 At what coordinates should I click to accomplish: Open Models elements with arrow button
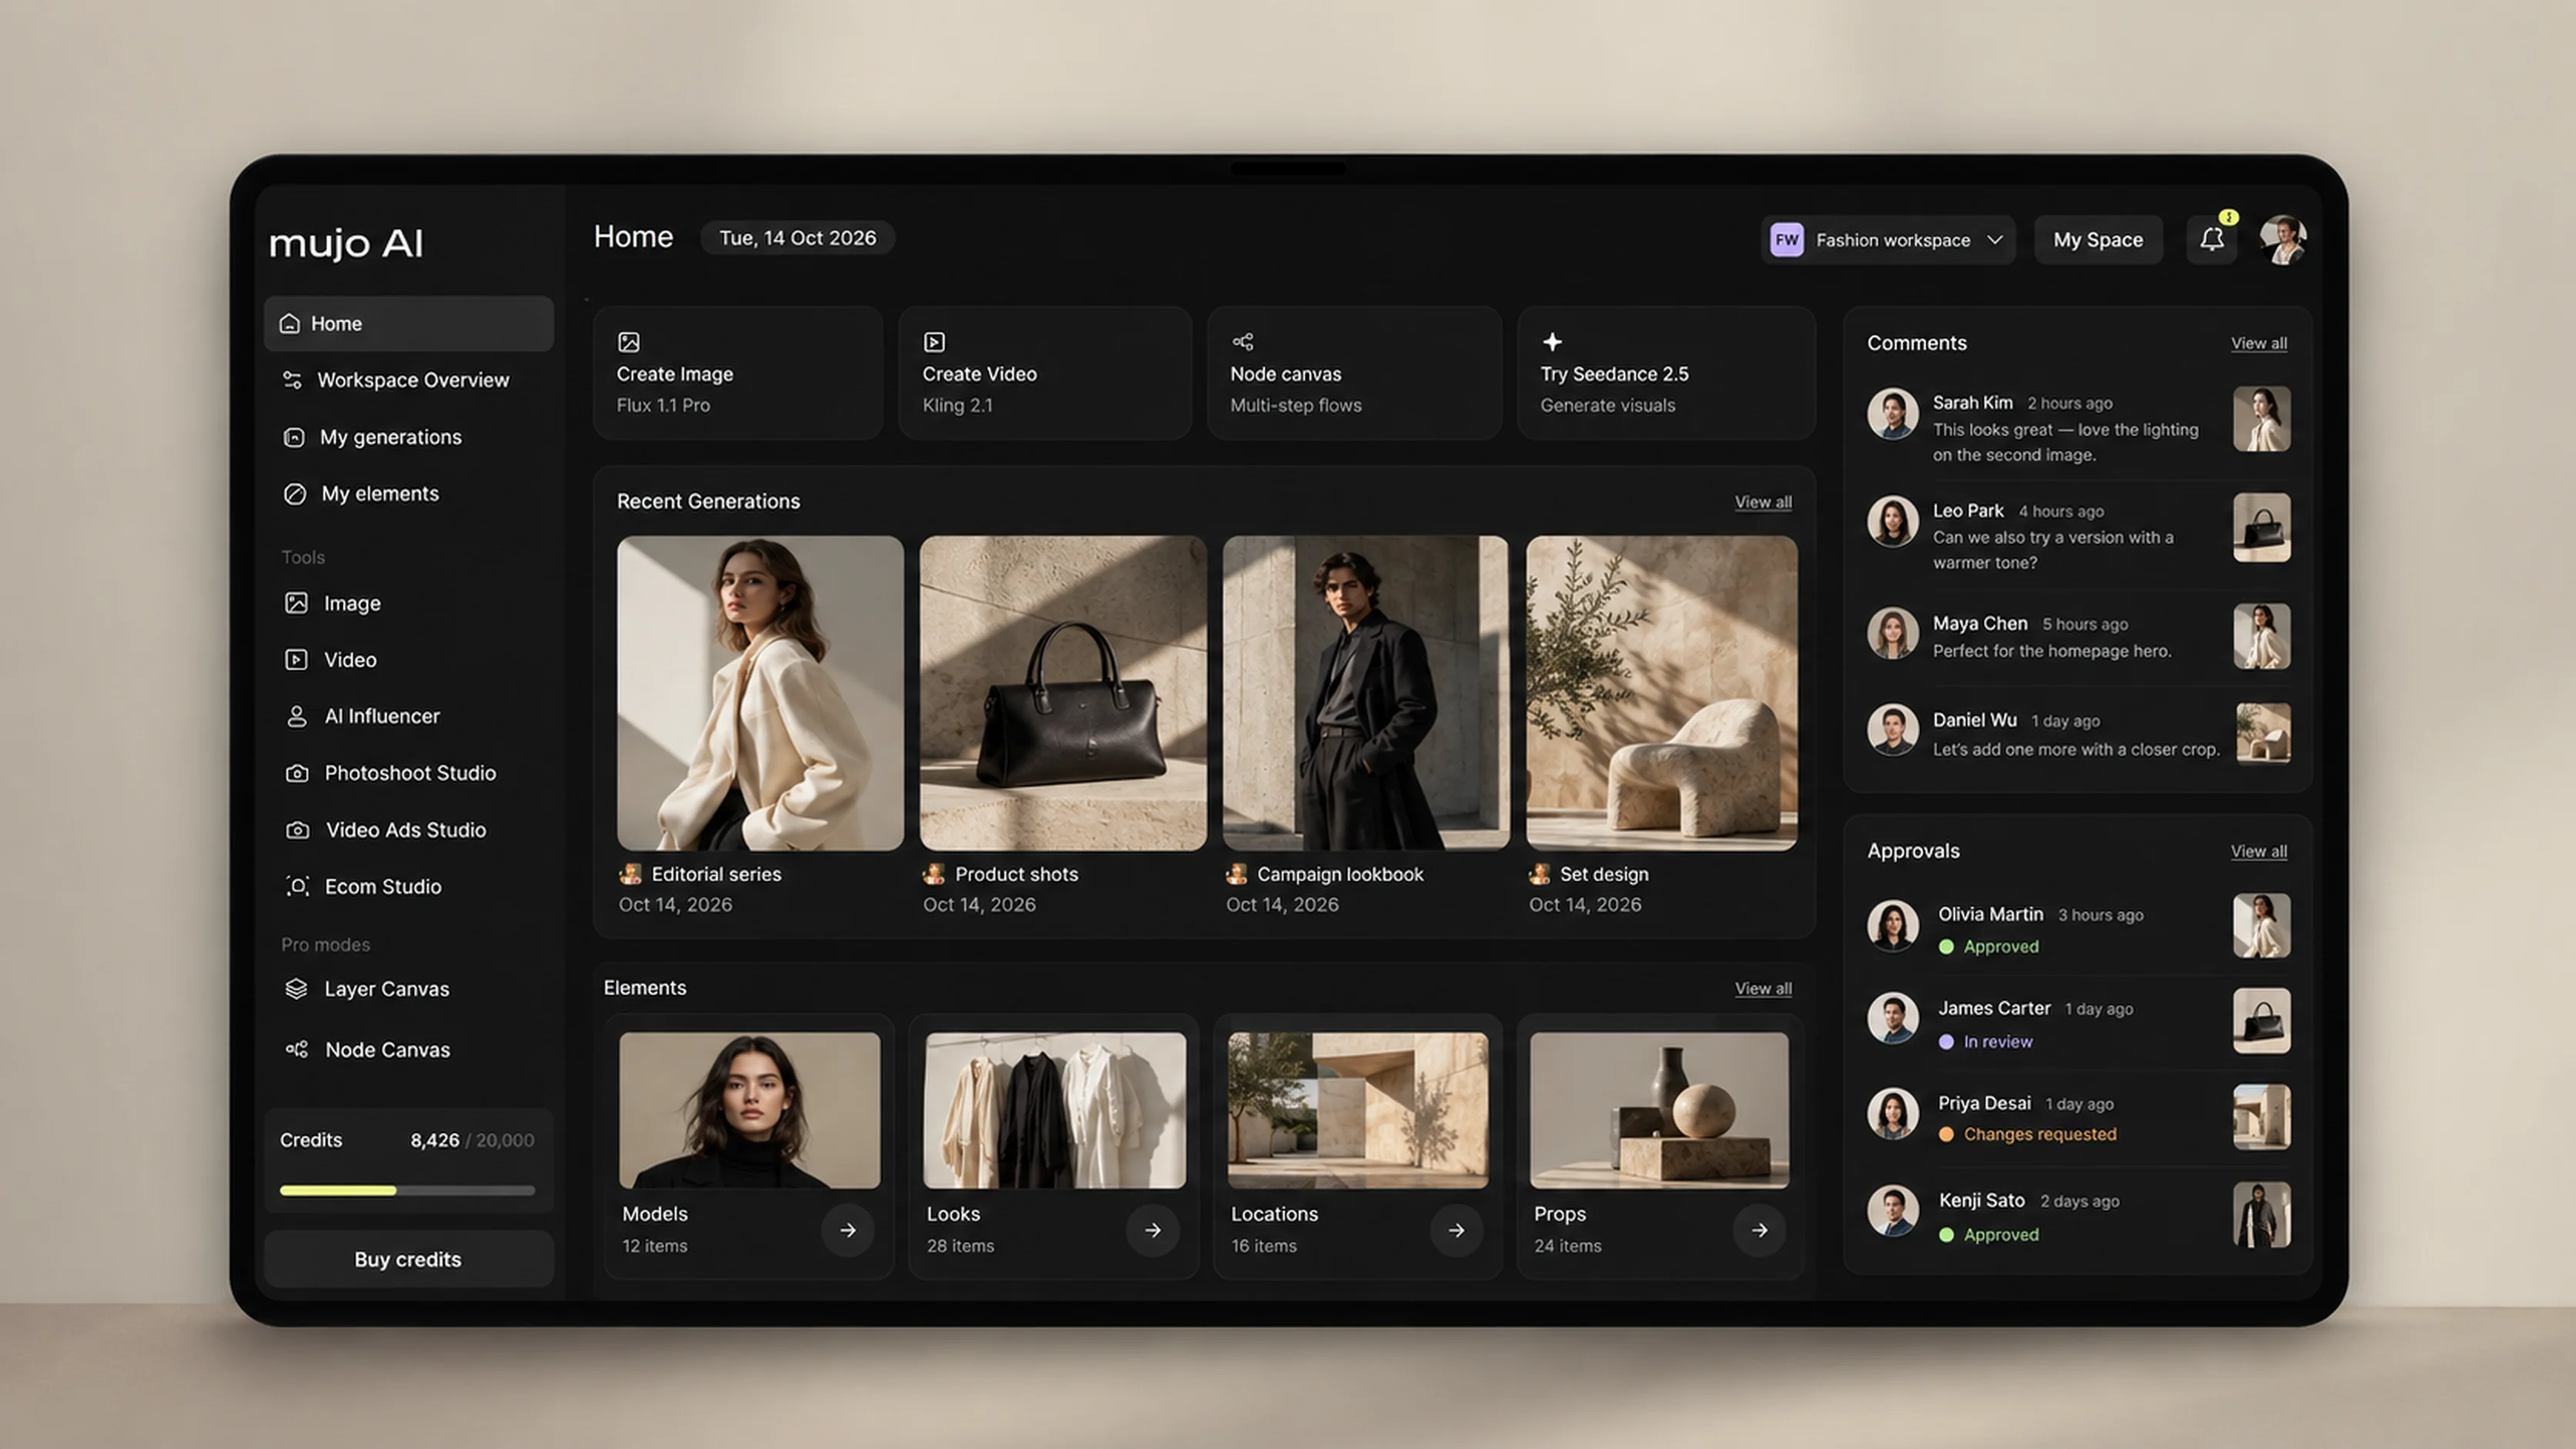(847, 1230)
